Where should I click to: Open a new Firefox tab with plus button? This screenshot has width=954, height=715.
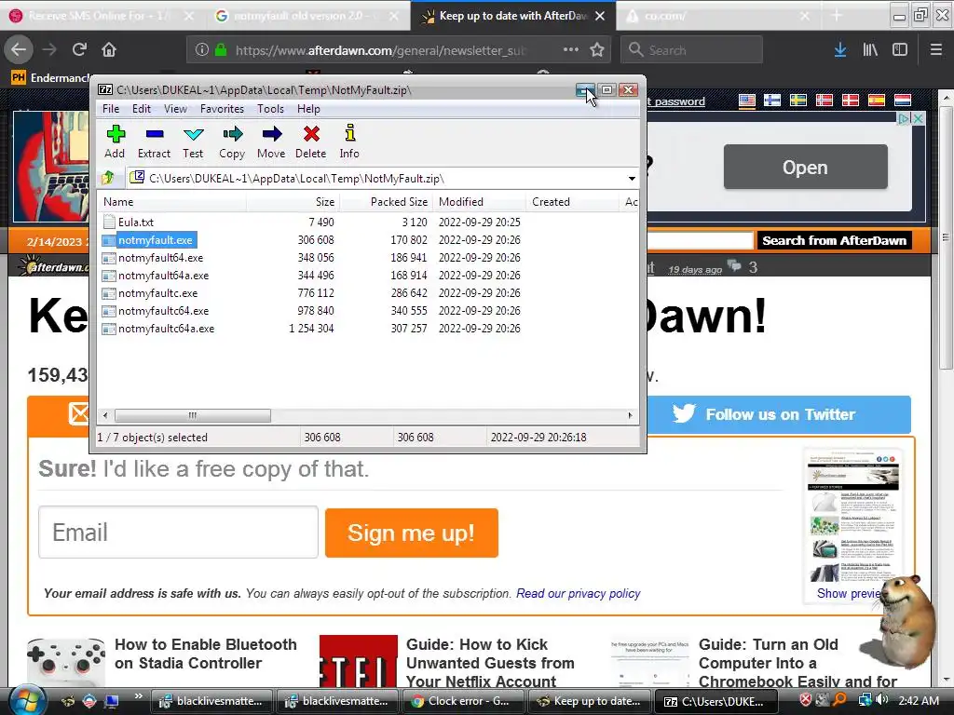[838, 16]
